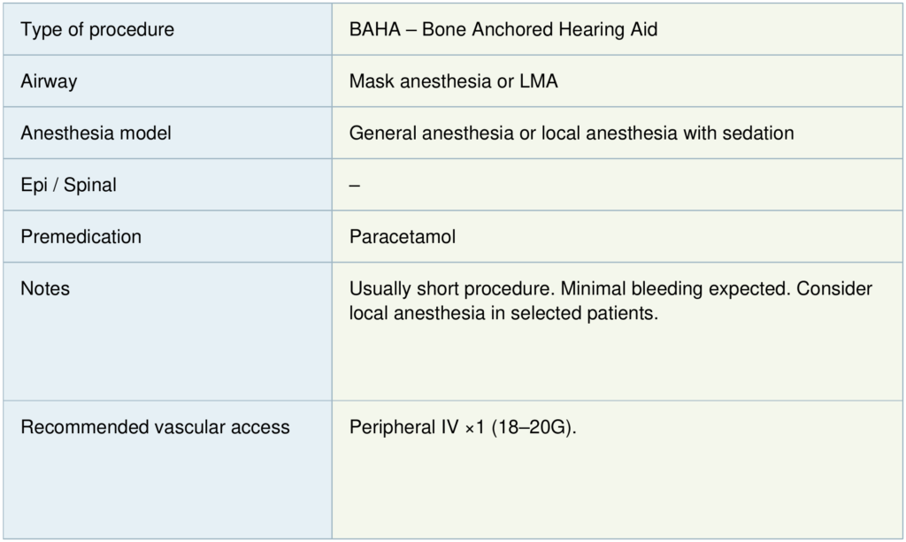This screenshot has width=906, height=542.
Task: Click the dash value in Epi / Spinal row
Action: [x=354, y=185]
